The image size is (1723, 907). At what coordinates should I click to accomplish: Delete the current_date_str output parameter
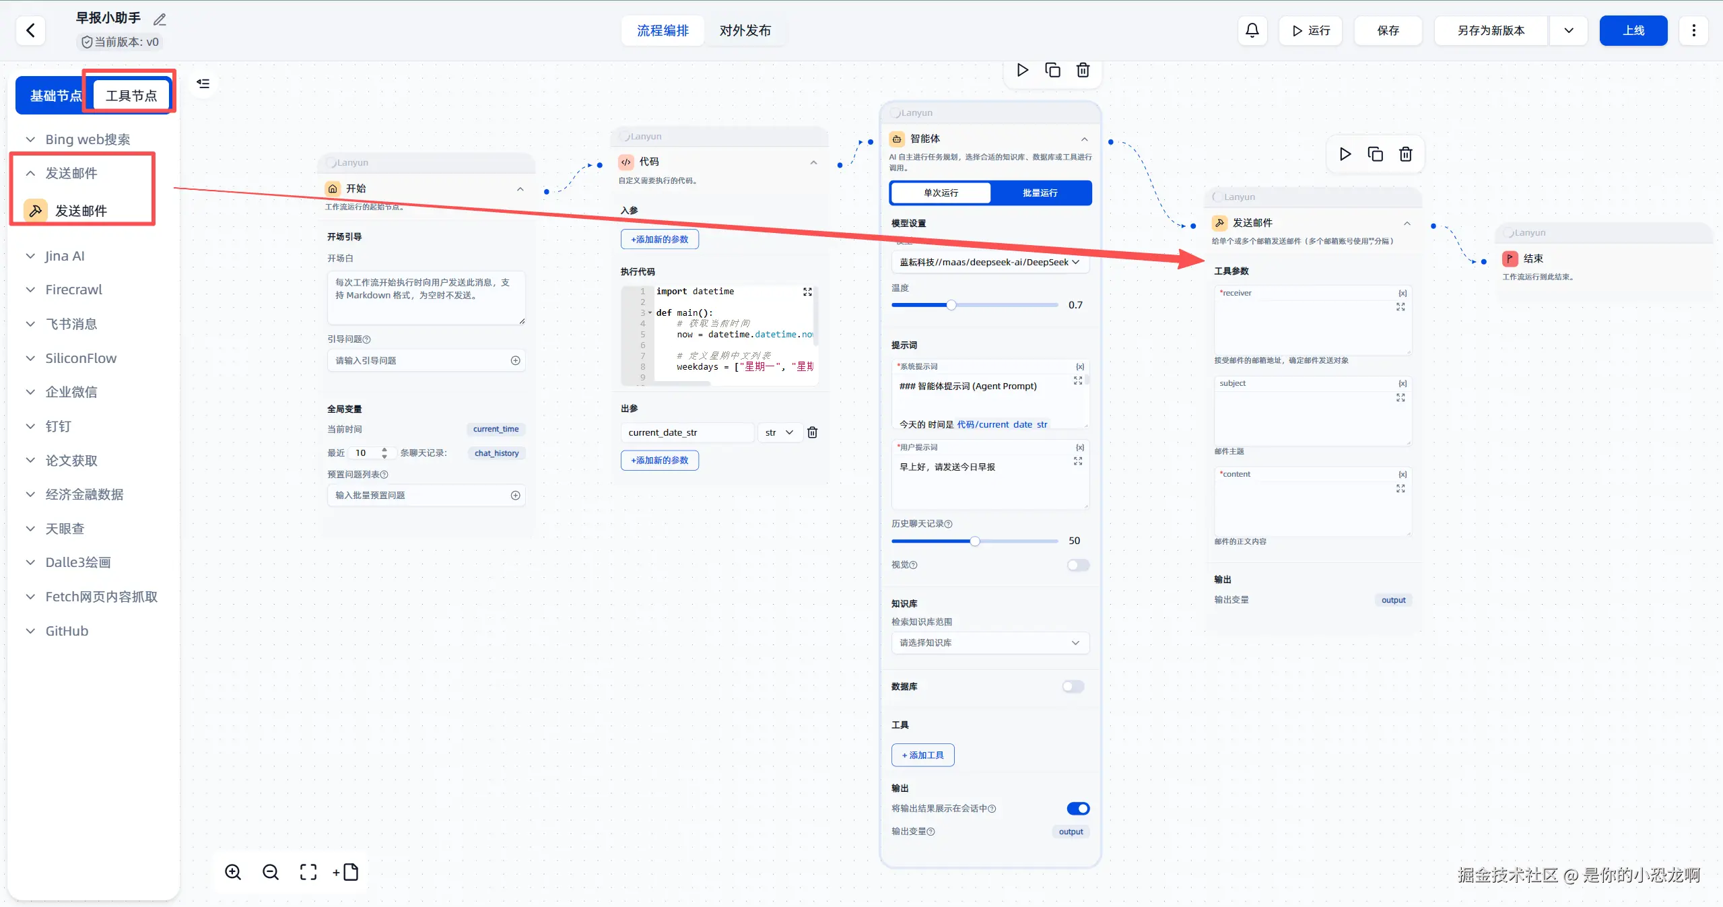click(x=812, y=432)
